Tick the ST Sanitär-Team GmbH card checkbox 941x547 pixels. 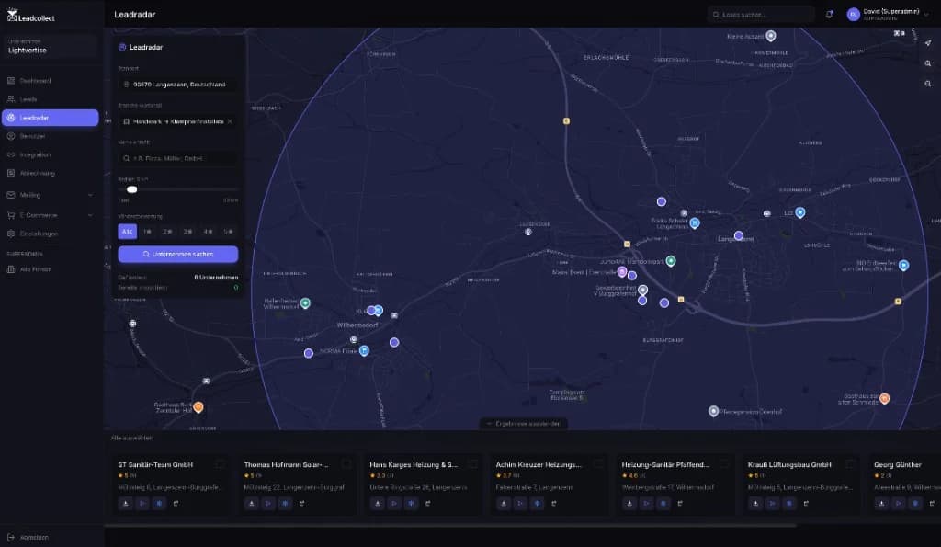(x=220, y=464)
